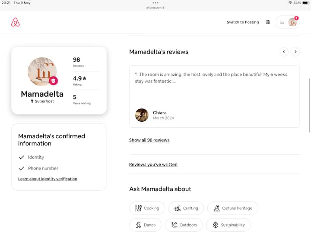Go to next review with right arrow
Image resolution: width=311 pixels, height=233 pixels.
pyautogui.click(x=295, y=52)
